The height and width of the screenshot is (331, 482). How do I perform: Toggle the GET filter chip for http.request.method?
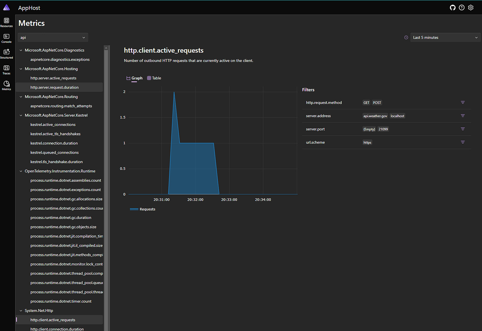click(366, 103)
